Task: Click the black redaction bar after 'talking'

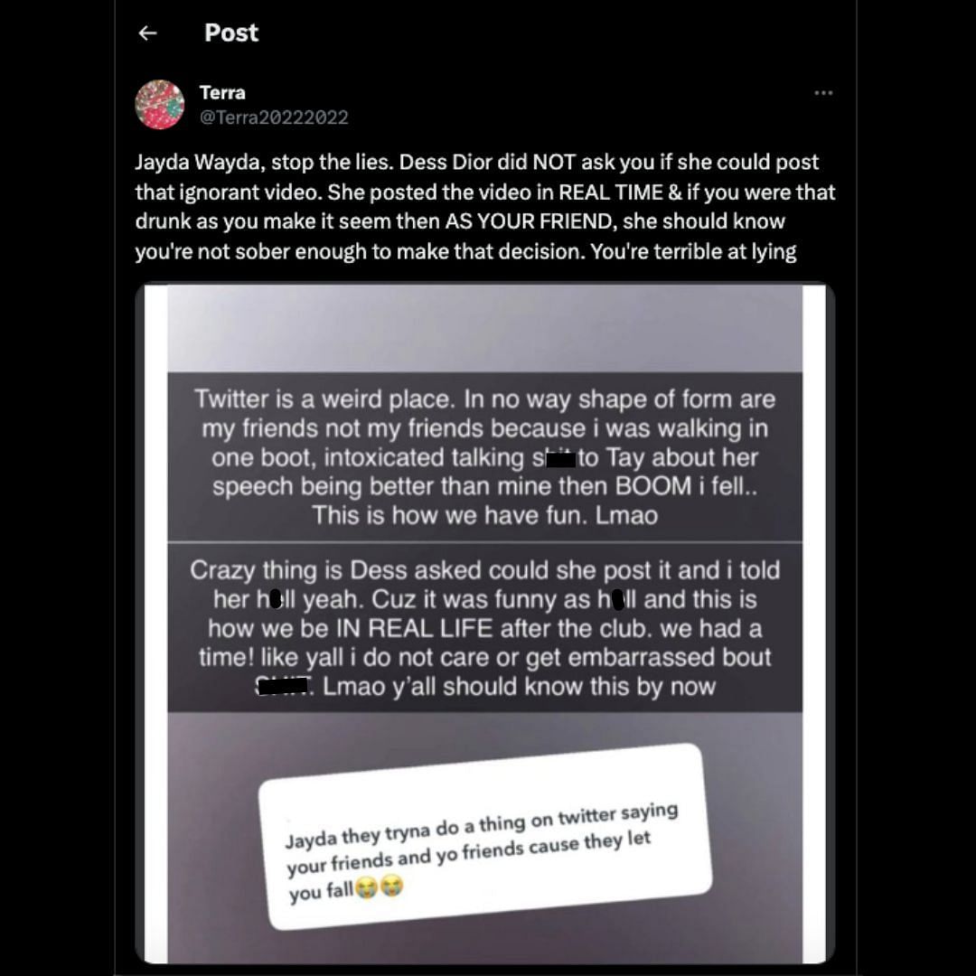Action: [x=560, y=460]
